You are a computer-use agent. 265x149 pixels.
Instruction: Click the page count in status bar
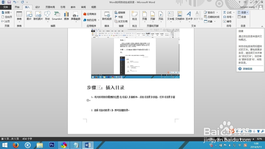[10, 139]
